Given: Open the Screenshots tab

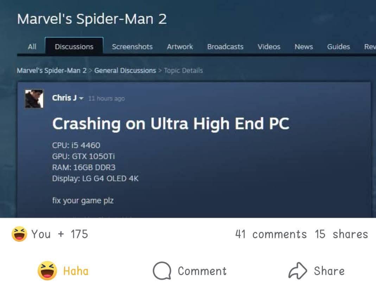Looking at the screenshot, I should click(x=132, y=46).
